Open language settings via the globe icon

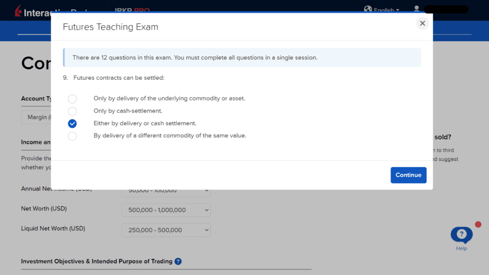pyautogui.click(x=368, y=9)
